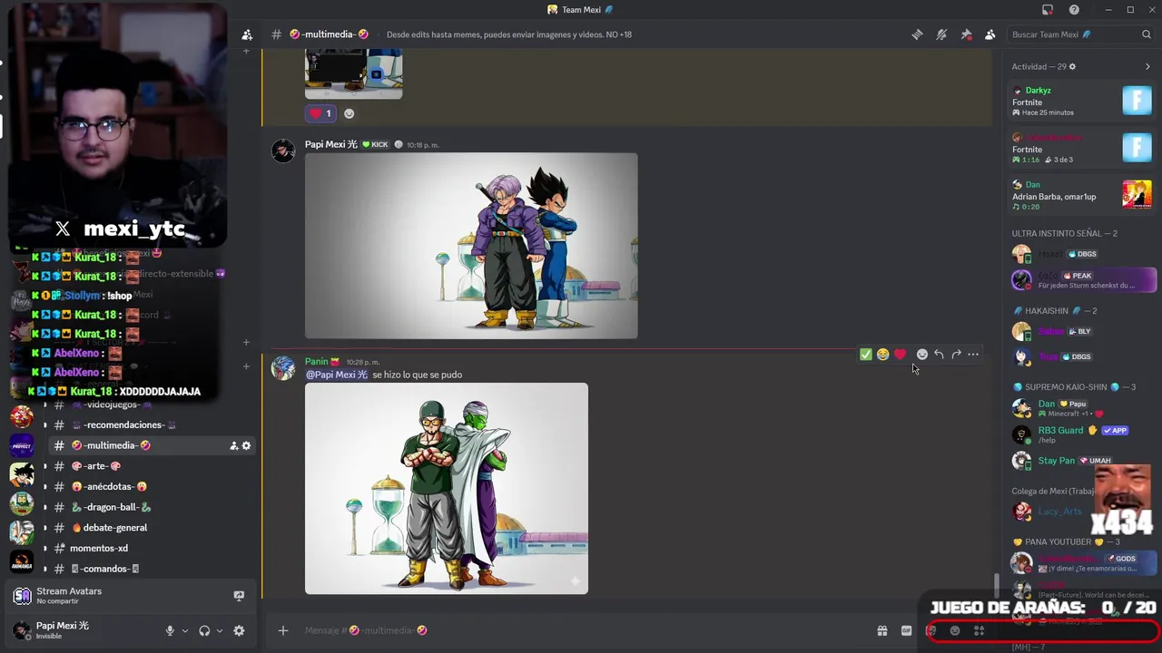Open microphone input options dropdown
The image size is (1162, 653).
pyautogui.click(x=184, y=630)
